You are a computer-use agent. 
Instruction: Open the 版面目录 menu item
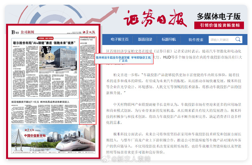point(145,40)
